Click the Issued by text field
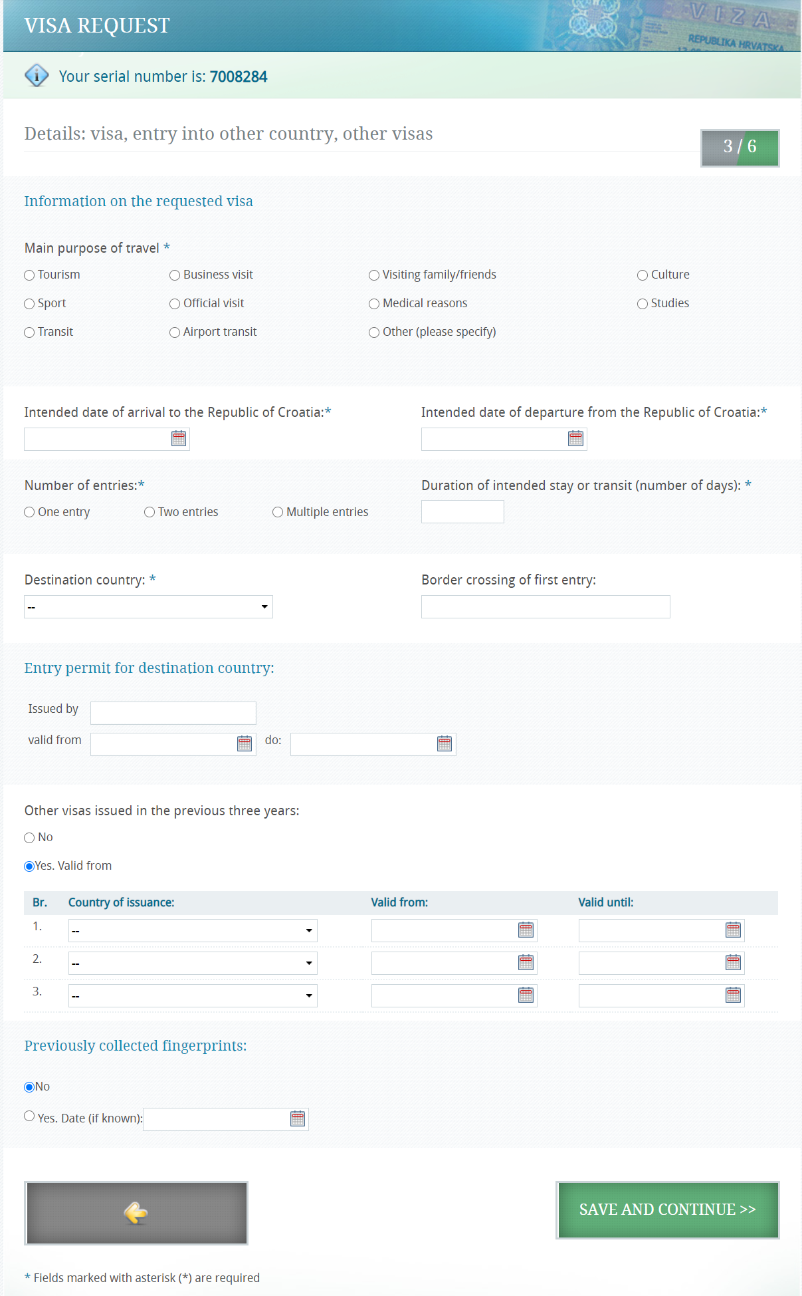802x1296 pixels. click(x=173, y=713)
